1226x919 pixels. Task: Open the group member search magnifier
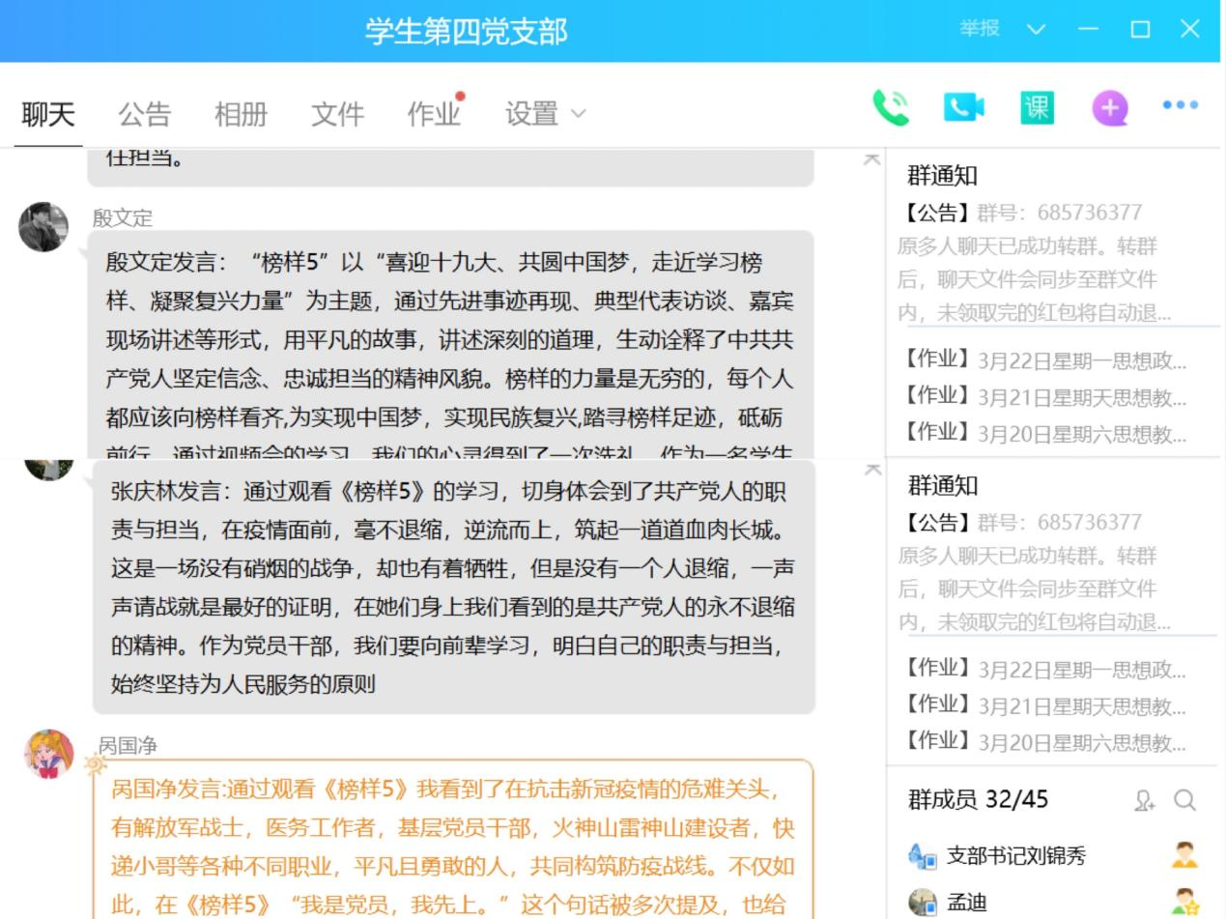pos(1185,800)
